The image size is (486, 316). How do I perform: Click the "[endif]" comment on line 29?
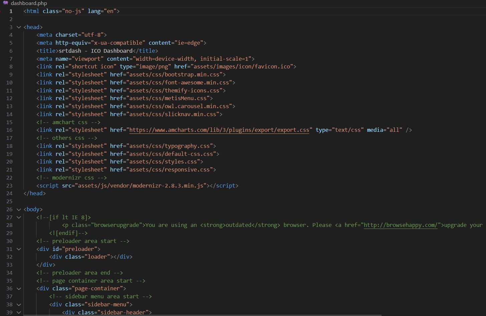click(68, 233)
